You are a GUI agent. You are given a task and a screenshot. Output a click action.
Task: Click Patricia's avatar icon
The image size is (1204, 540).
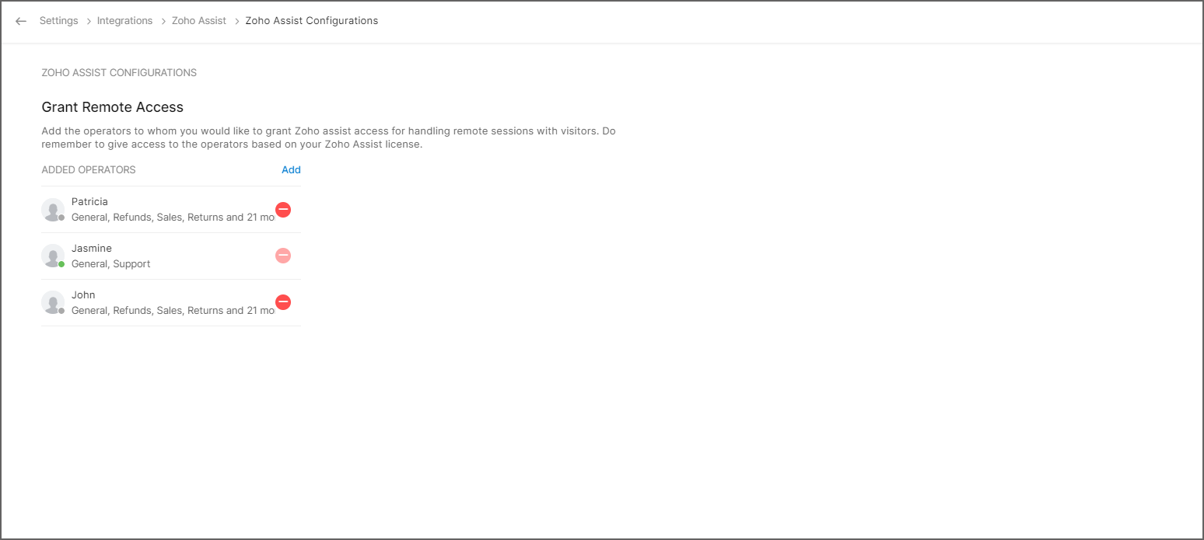tap(53, 210)
